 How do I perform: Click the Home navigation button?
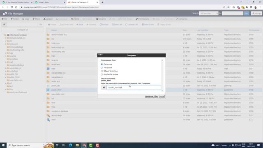tap(52, 25)
